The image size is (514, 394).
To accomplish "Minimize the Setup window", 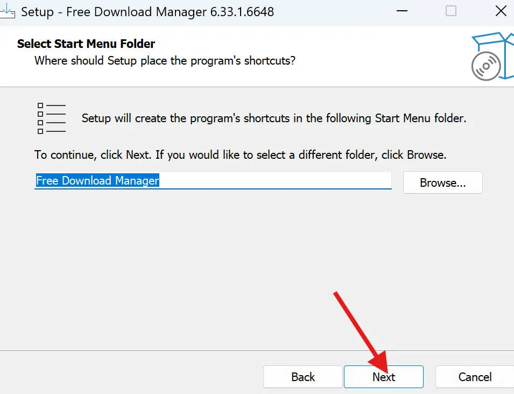I will 402,11.
